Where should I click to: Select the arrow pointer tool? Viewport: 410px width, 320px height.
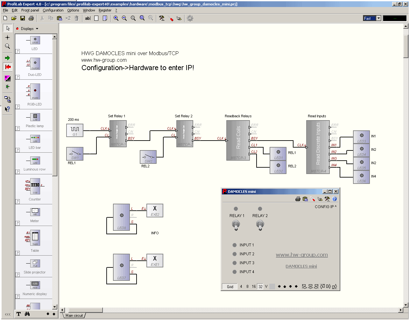coord(8,28)
